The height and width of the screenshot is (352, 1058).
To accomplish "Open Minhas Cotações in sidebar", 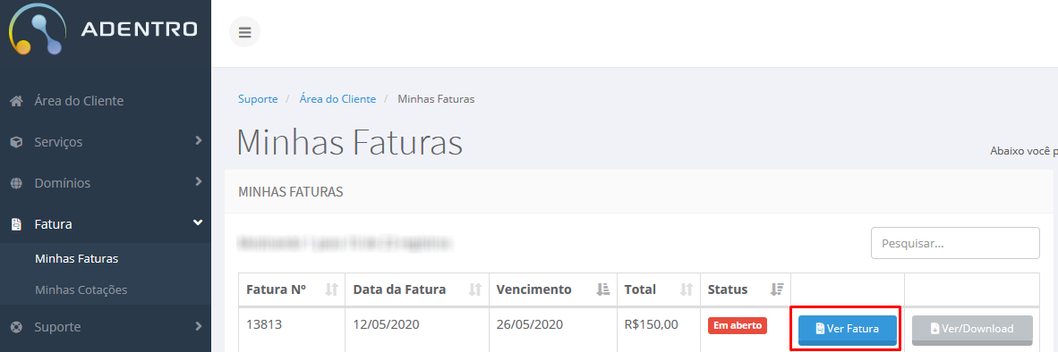I will [x=81, y=290].
